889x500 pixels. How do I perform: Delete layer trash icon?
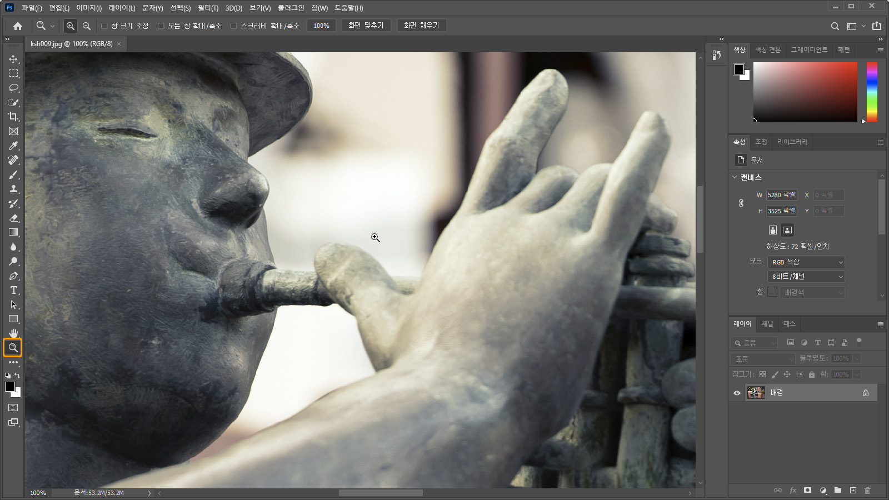867,490
